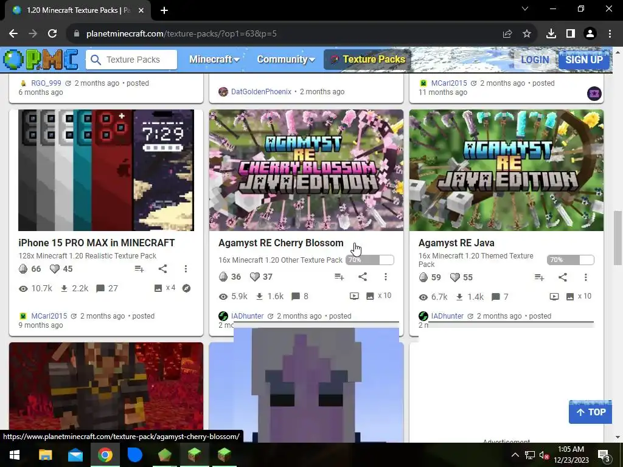This screenshot has width=623, height=467.
Task: Open Agamyst RE Cherry Blossom thumbnail
Action: (306, 170)
